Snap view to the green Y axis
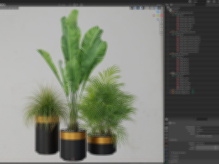Image resolution: width=219 pixels, height=164 pixels. pos(158,15)
